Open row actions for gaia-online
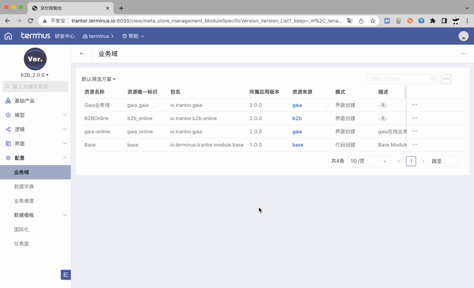The image size is (474, 288). tap(415, 131)
